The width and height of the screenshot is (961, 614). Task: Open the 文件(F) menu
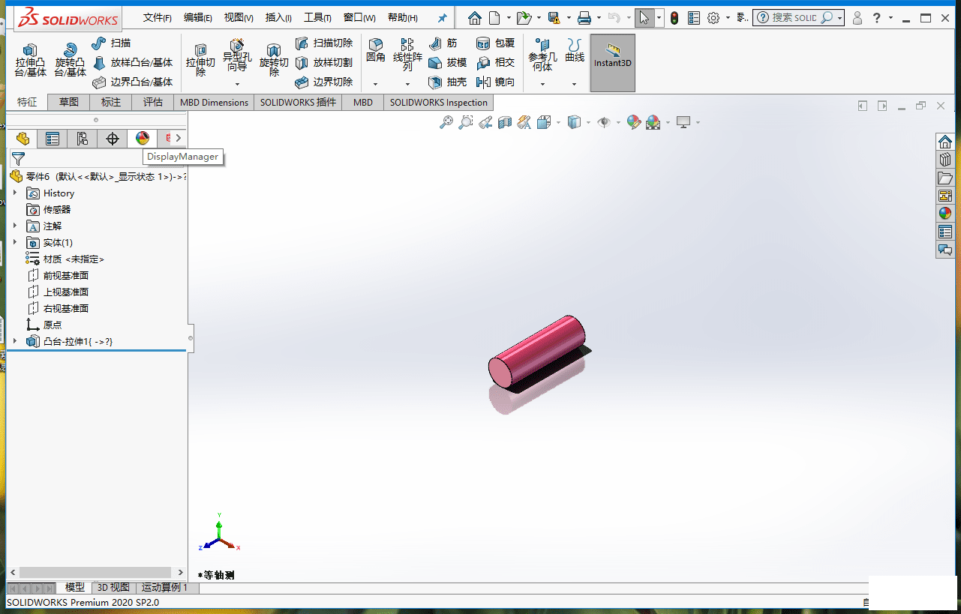[x=158, y=18]
